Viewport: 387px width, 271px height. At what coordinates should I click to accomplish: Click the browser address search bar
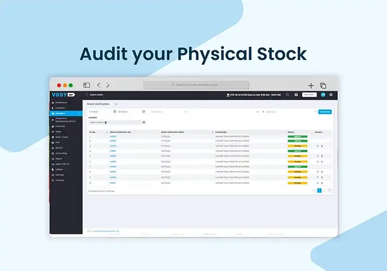click(x=196, y=85)
